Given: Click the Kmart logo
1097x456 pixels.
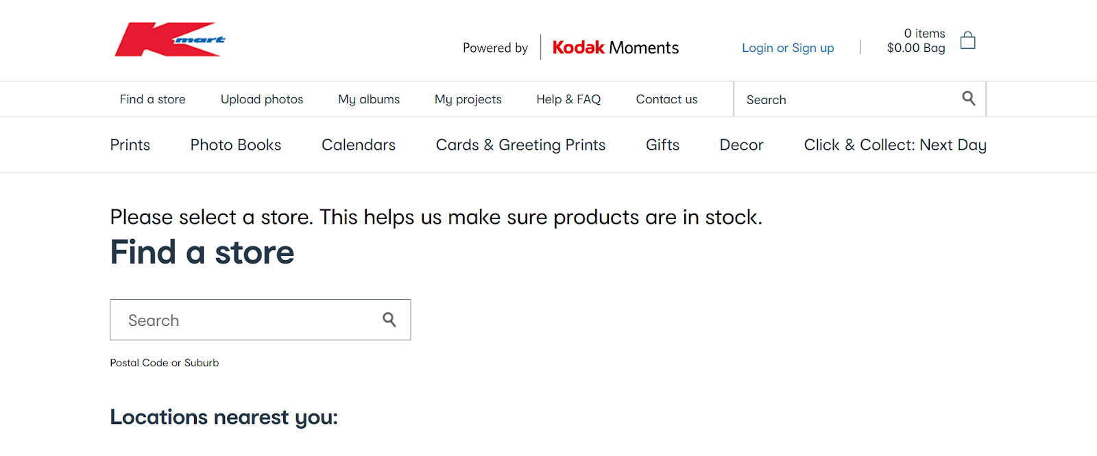Looking at the screenshot, I should pos(170,40).
